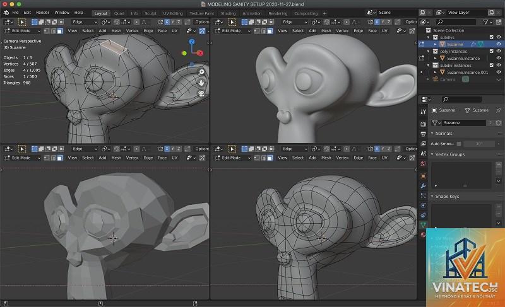Open the Select menu in bottom-right viewport
The width and height of the screenshot is (505, 307).
[x=298, y=158]
